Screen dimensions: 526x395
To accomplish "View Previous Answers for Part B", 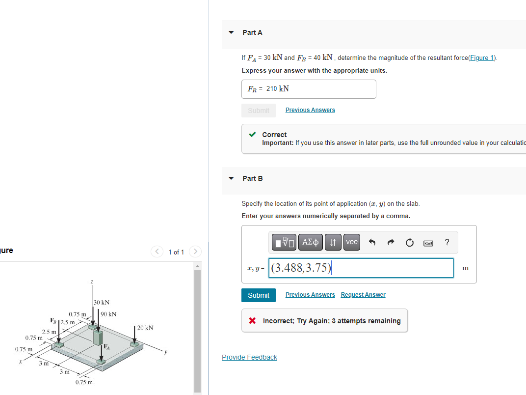I will point(310,294).
